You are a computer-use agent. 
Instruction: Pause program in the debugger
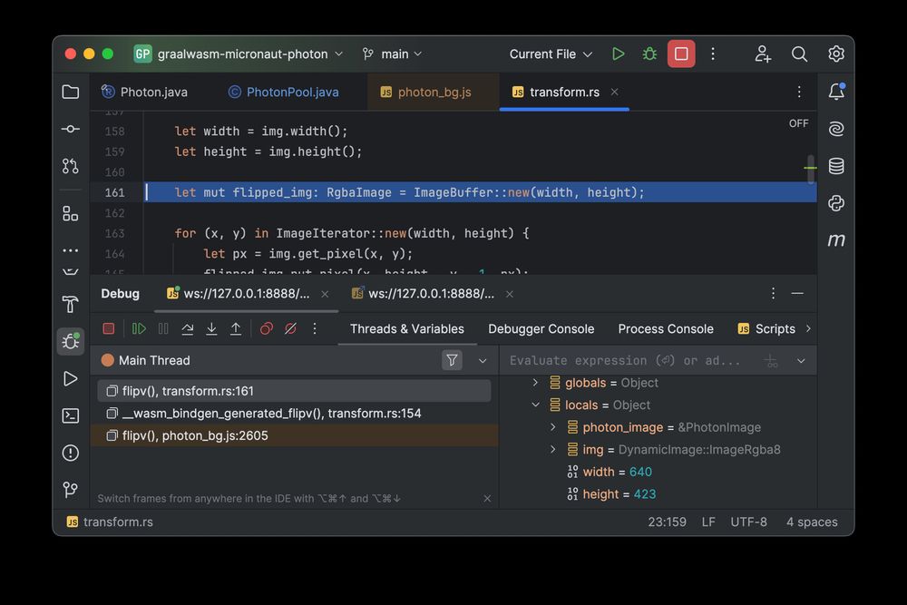pyautogui.click(x=163, y=328)
